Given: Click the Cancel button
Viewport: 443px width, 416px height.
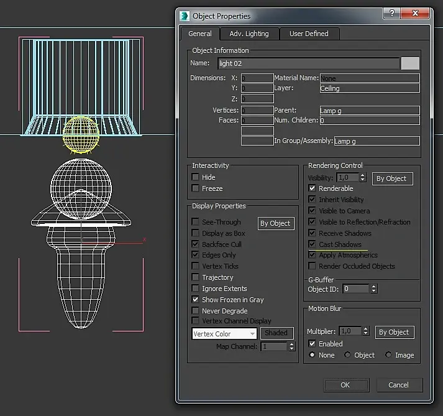Looking at the screenshot, I should tap(400, 385).
